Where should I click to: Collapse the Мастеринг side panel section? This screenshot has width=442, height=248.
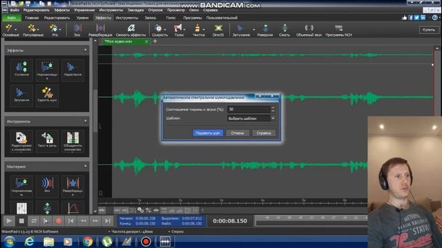86,167
